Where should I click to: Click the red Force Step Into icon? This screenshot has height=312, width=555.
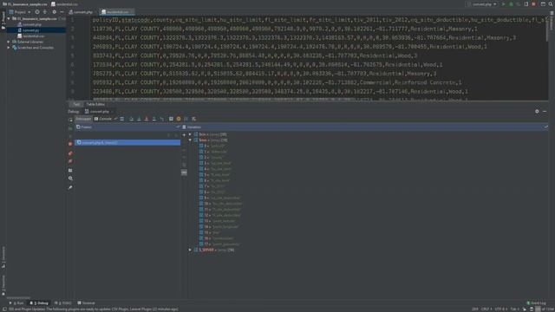tap(147, 119)
